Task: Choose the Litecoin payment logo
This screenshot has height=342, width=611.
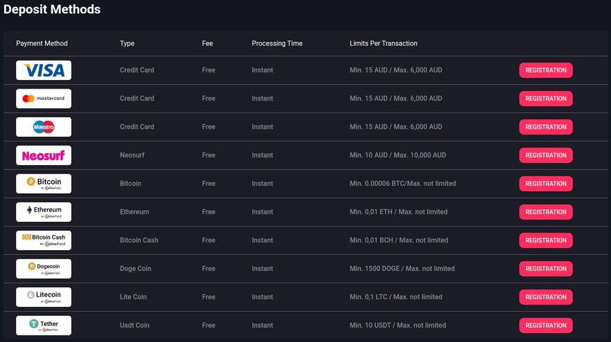Action: 44,297
